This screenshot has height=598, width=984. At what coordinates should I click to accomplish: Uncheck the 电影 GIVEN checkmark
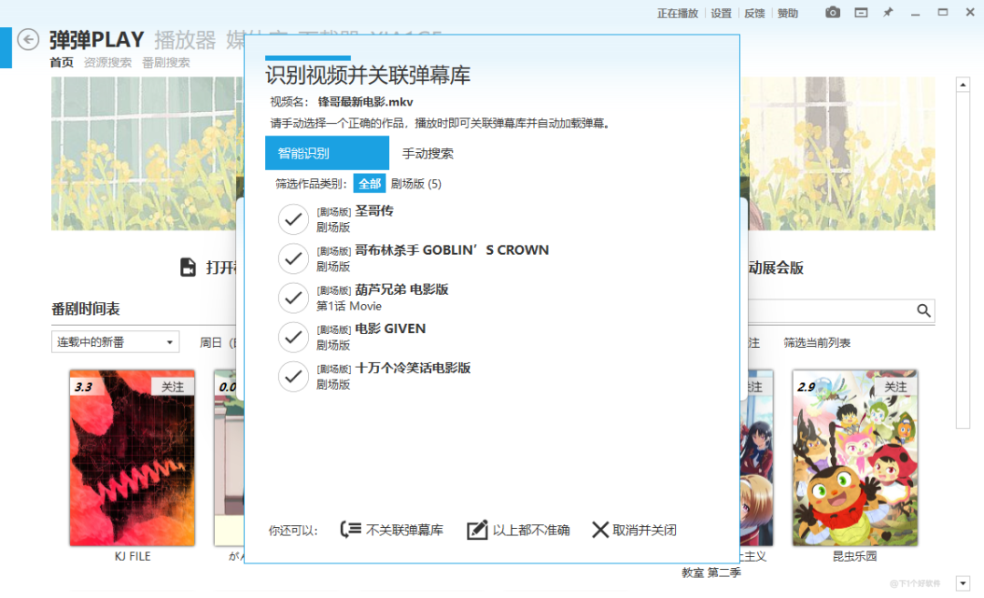292,337
